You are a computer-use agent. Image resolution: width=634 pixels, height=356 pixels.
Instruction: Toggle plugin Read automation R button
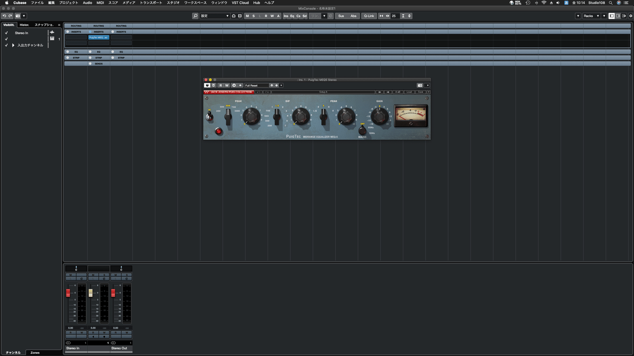pos(221,85)
